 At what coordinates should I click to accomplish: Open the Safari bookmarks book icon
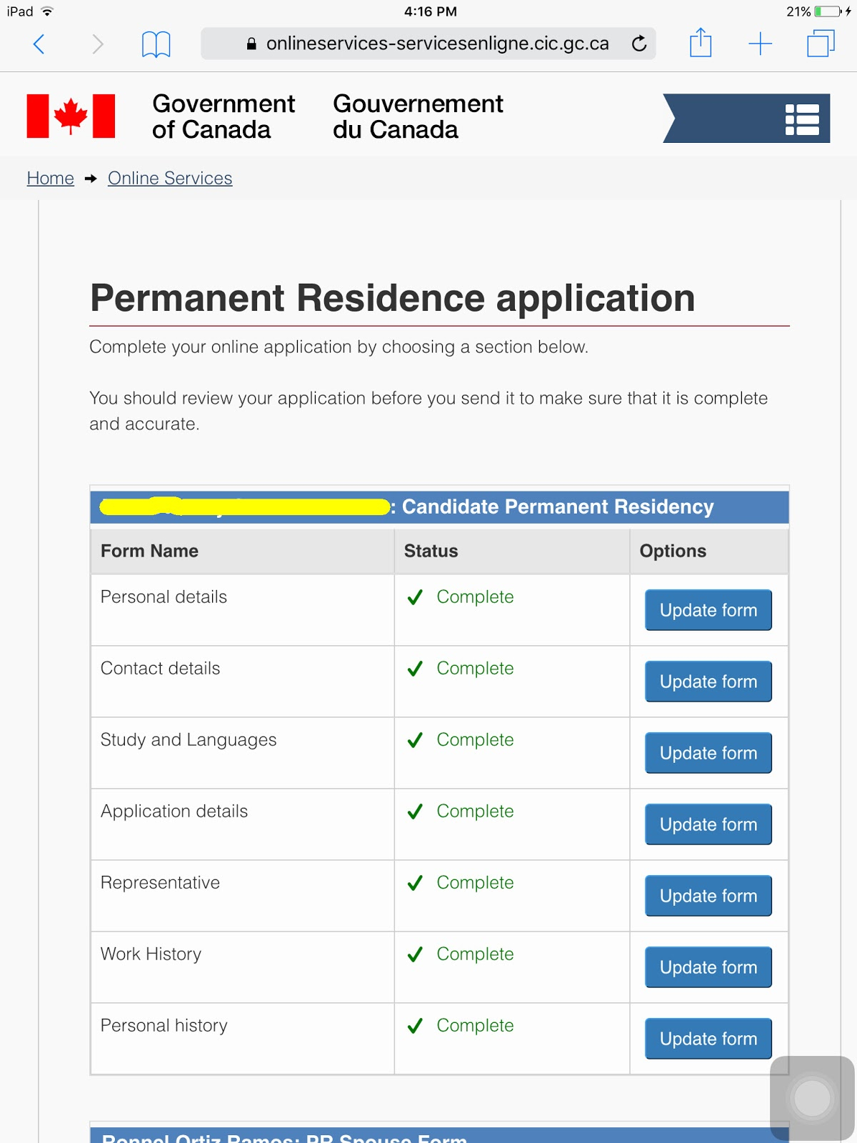point(156,44)
